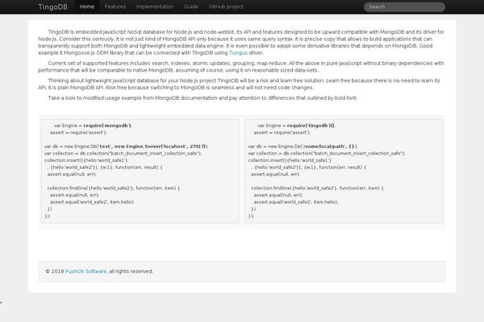This screenshot has height=322, width=484.
Task: Focus the Search input field
Action: pos(404,6)
